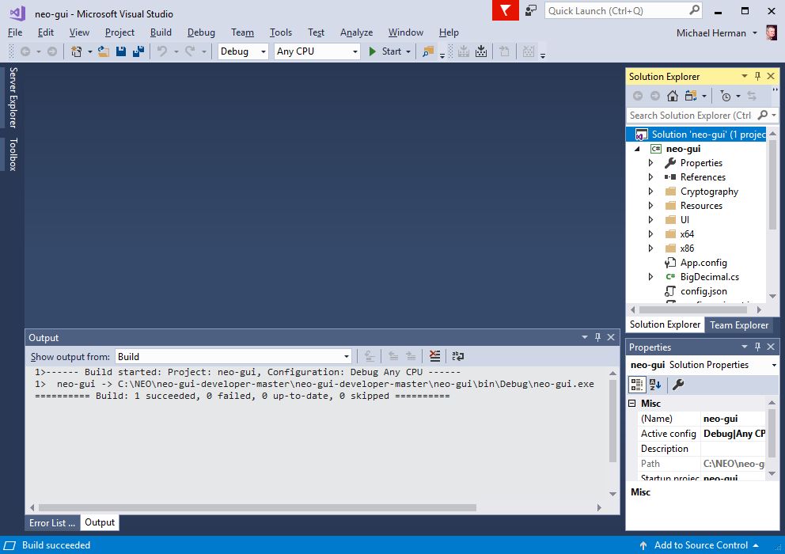Open the Solution Explorer window position dropdown

[x=745, y=76]
